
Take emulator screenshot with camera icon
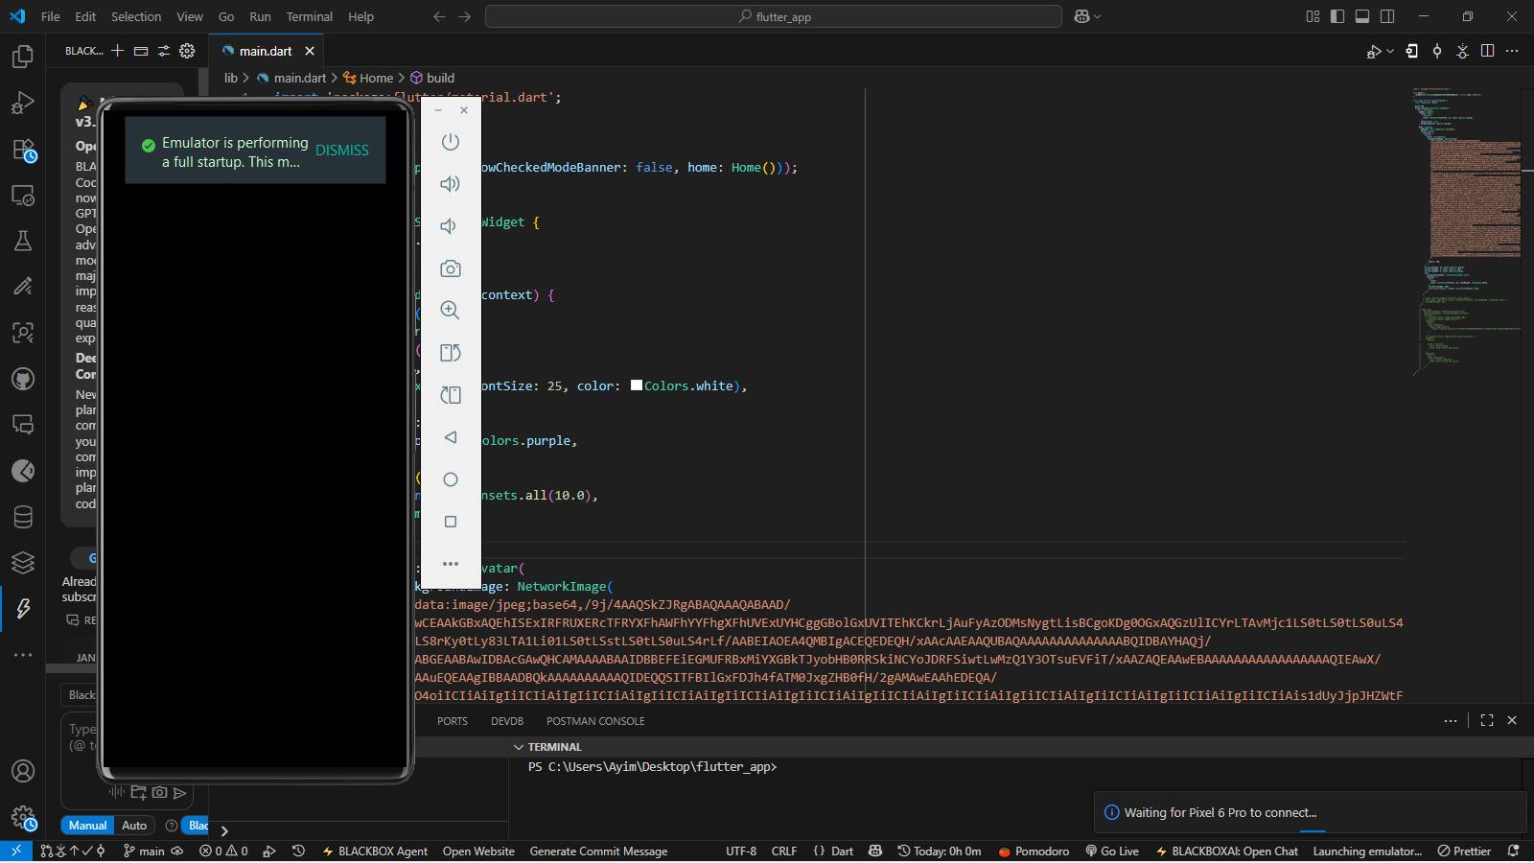click(450, 268)
